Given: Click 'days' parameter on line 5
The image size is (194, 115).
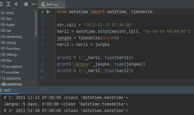Looking at the screenshot, I should coord(107,38).
